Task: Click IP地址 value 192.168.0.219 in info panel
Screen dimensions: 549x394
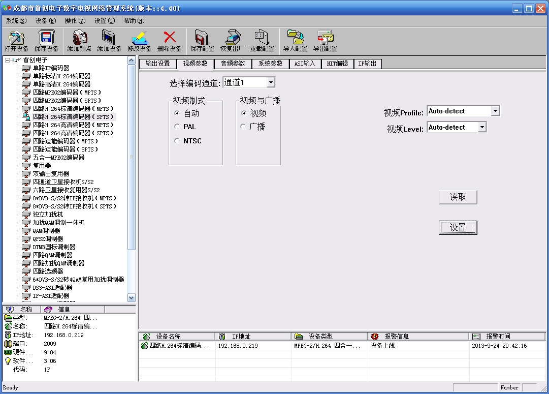Action: pos(63,335)
